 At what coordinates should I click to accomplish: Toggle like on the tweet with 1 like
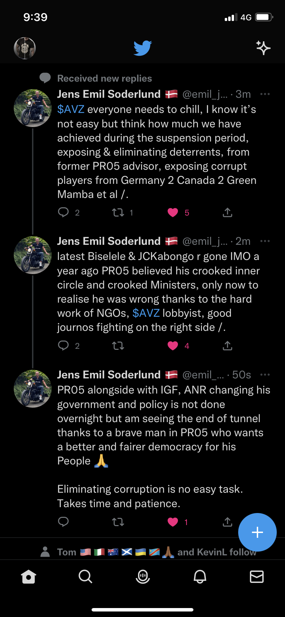(173, 522)
